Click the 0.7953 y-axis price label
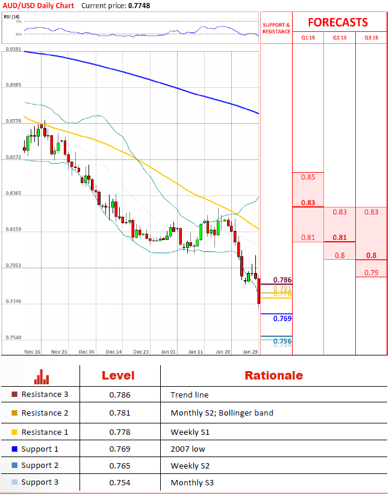The image size is (389, 495). 13,265
